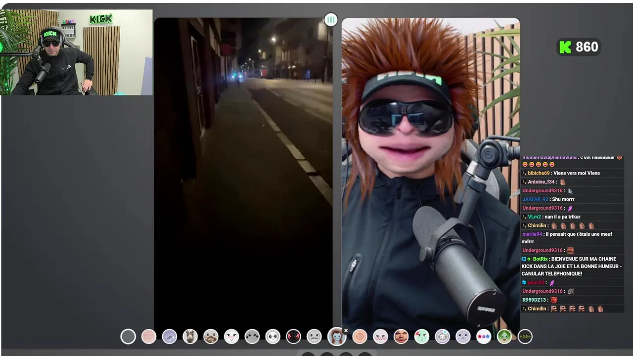Click the active blue face red hair filter

tap(336, 337)
